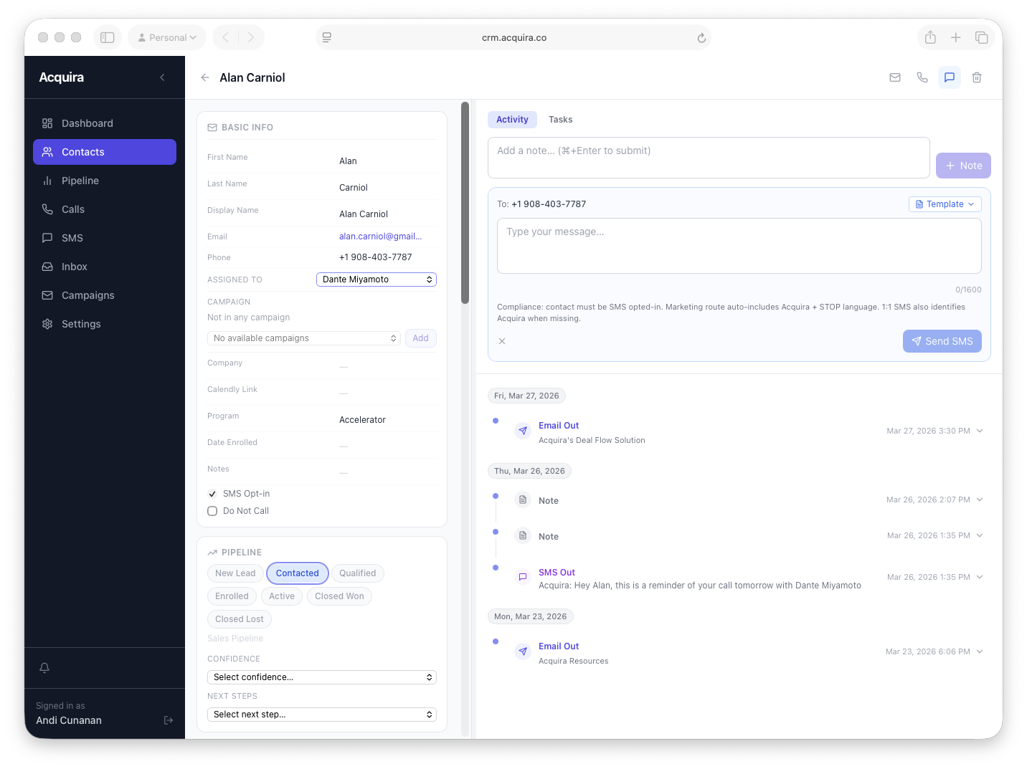The width and height of the screenshot is (1027, 769).
Task: Open the Assigned To dropdown
Action: click(x=376, y=279)
